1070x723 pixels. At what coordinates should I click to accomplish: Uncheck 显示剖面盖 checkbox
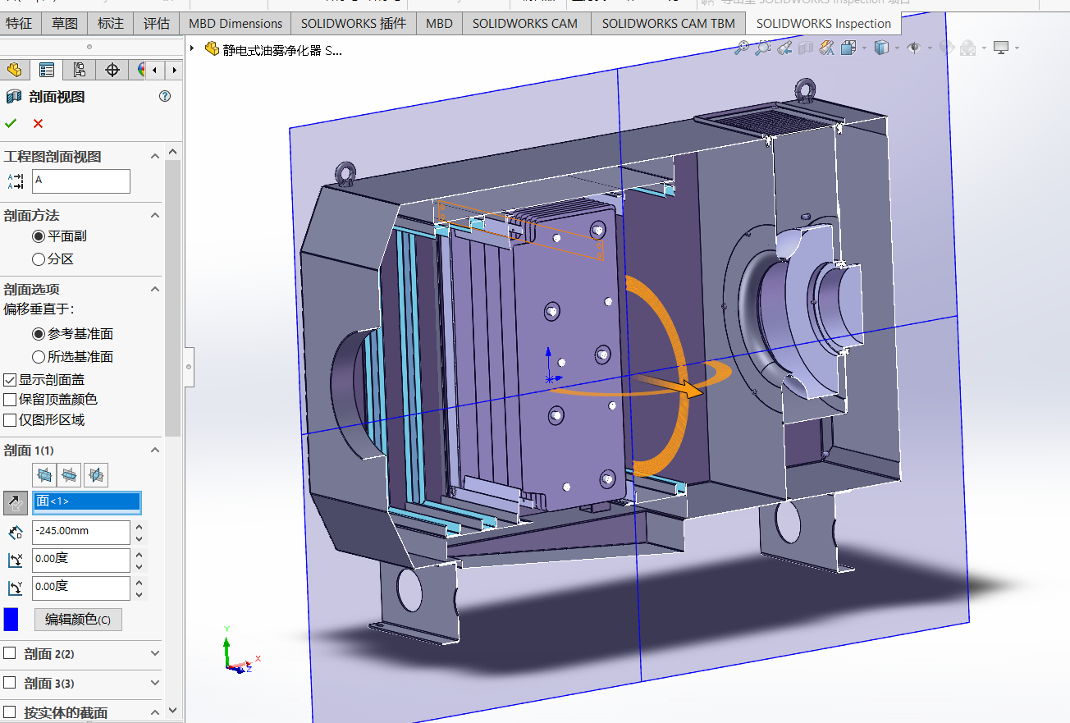(10, 380)
